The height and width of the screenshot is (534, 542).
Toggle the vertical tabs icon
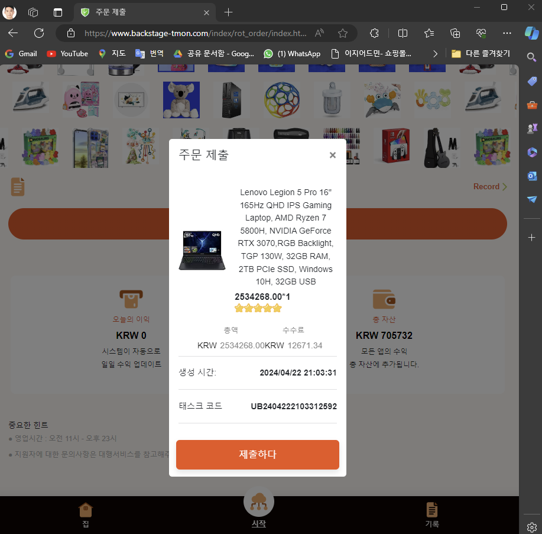pyautogui.click(x=58, y=12)
